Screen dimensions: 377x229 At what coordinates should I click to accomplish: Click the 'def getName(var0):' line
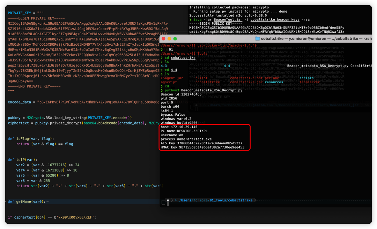tap(27, 201)
